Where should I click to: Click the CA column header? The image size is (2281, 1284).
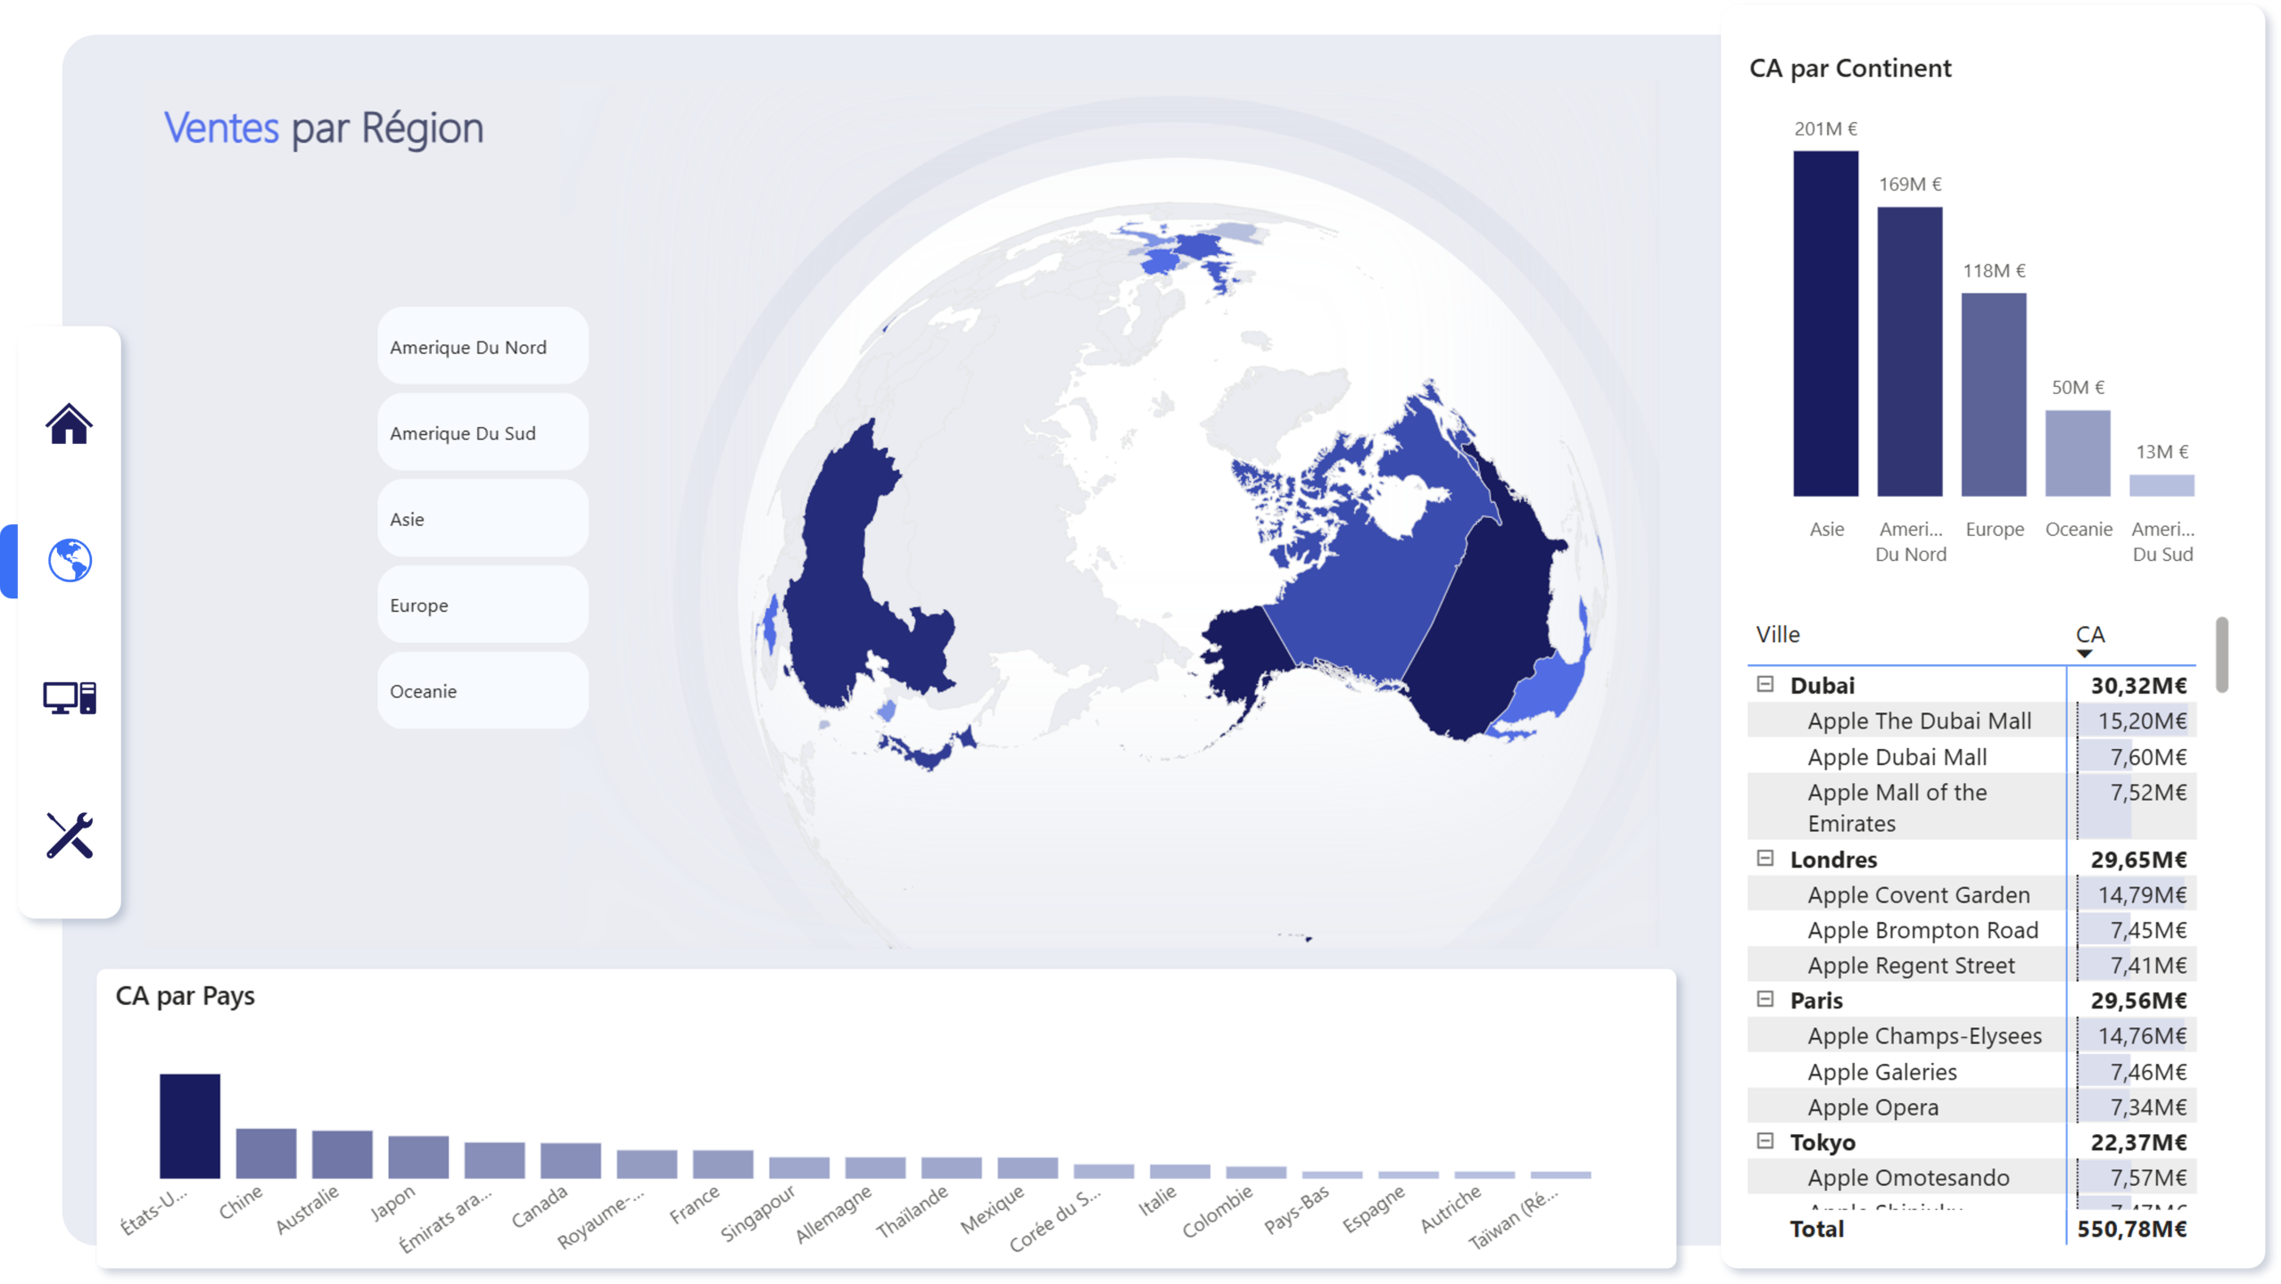pyautogui.click(x=2089, y=634)
